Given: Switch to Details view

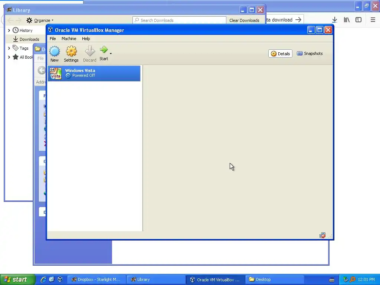Looking at the screenshot, I should click(x=281, y=53).
